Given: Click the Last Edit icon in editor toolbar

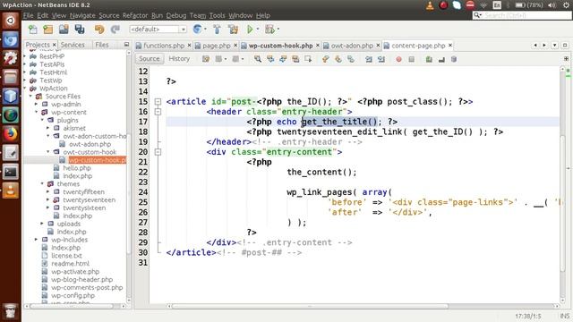Looking at the screenshot, I should click(x=206, y=59).
